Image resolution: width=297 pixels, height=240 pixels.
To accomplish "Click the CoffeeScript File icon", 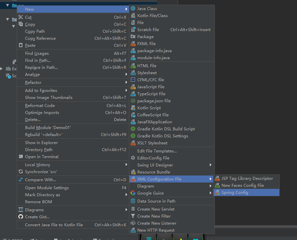I will coord(133,115).
